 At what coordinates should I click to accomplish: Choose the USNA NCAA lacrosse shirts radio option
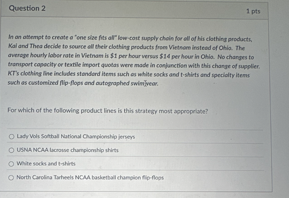tap(12, 150)
